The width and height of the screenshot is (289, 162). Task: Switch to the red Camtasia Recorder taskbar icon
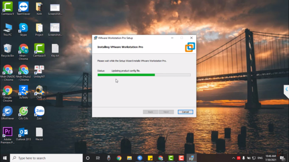(181, 158)
